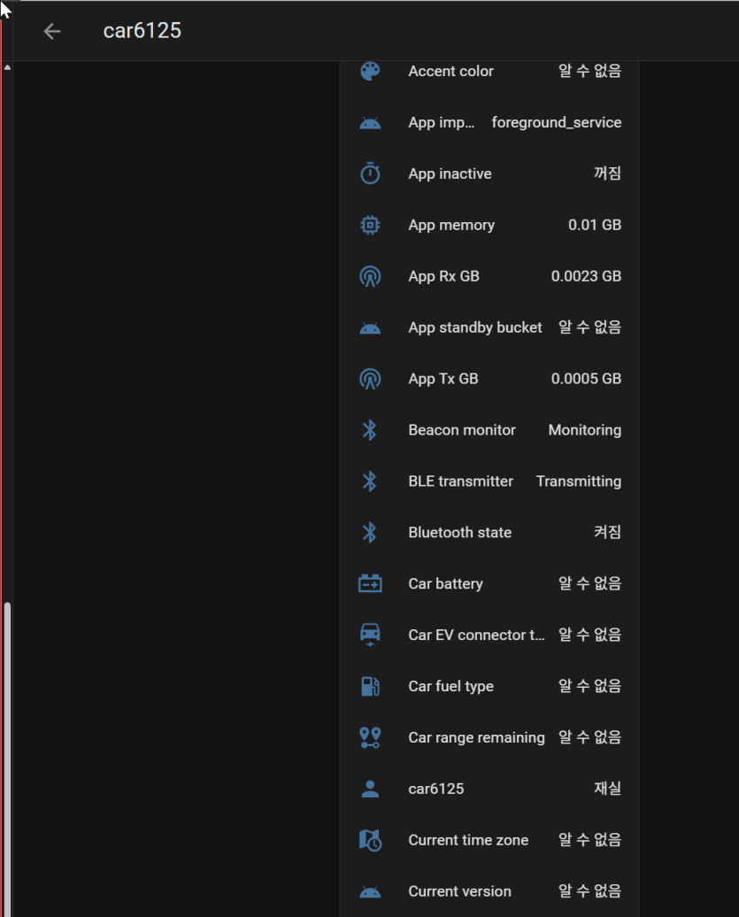Click the Accent color palette icon
The height and width of the screenshot is (917, 739).
pyautogui.click(x=370, y=72)
